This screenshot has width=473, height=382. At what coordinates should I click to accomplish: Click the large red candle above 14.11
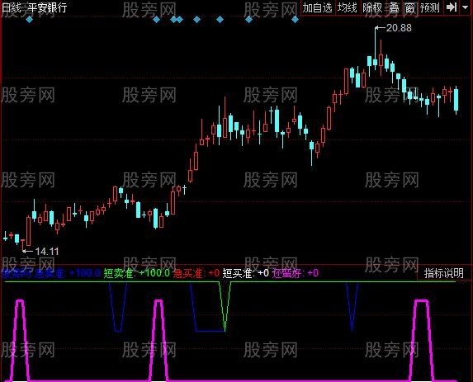[29, 231]
